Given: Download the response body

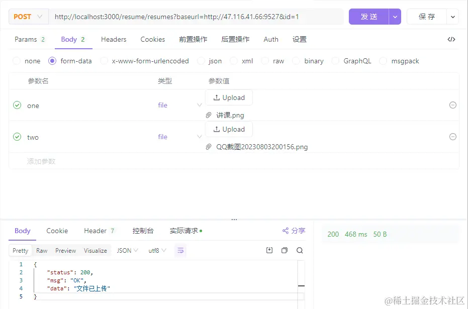Looking at the screenshot, I should point(269,250).
